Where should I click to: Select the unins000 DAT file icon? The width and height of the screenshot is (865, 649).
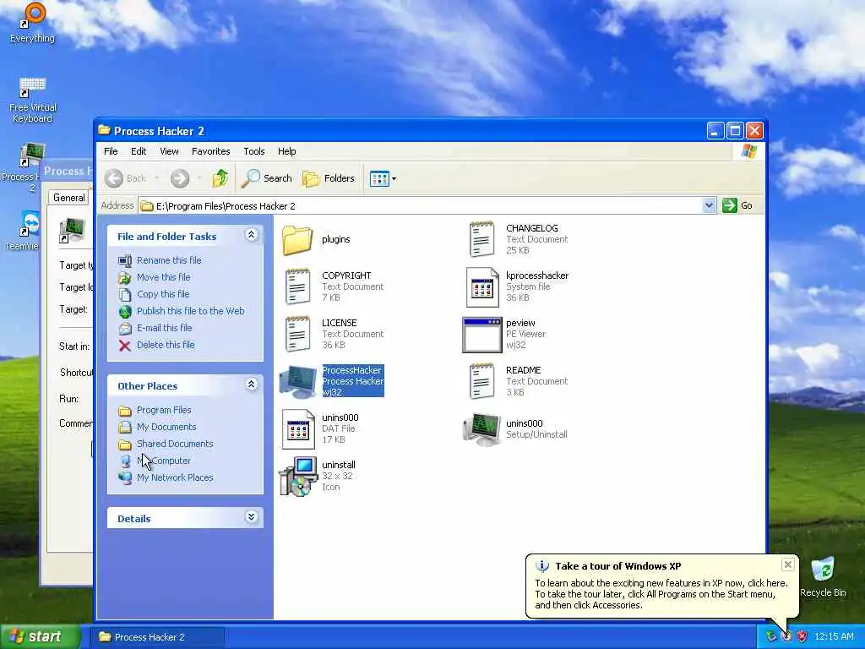(298, 428)
